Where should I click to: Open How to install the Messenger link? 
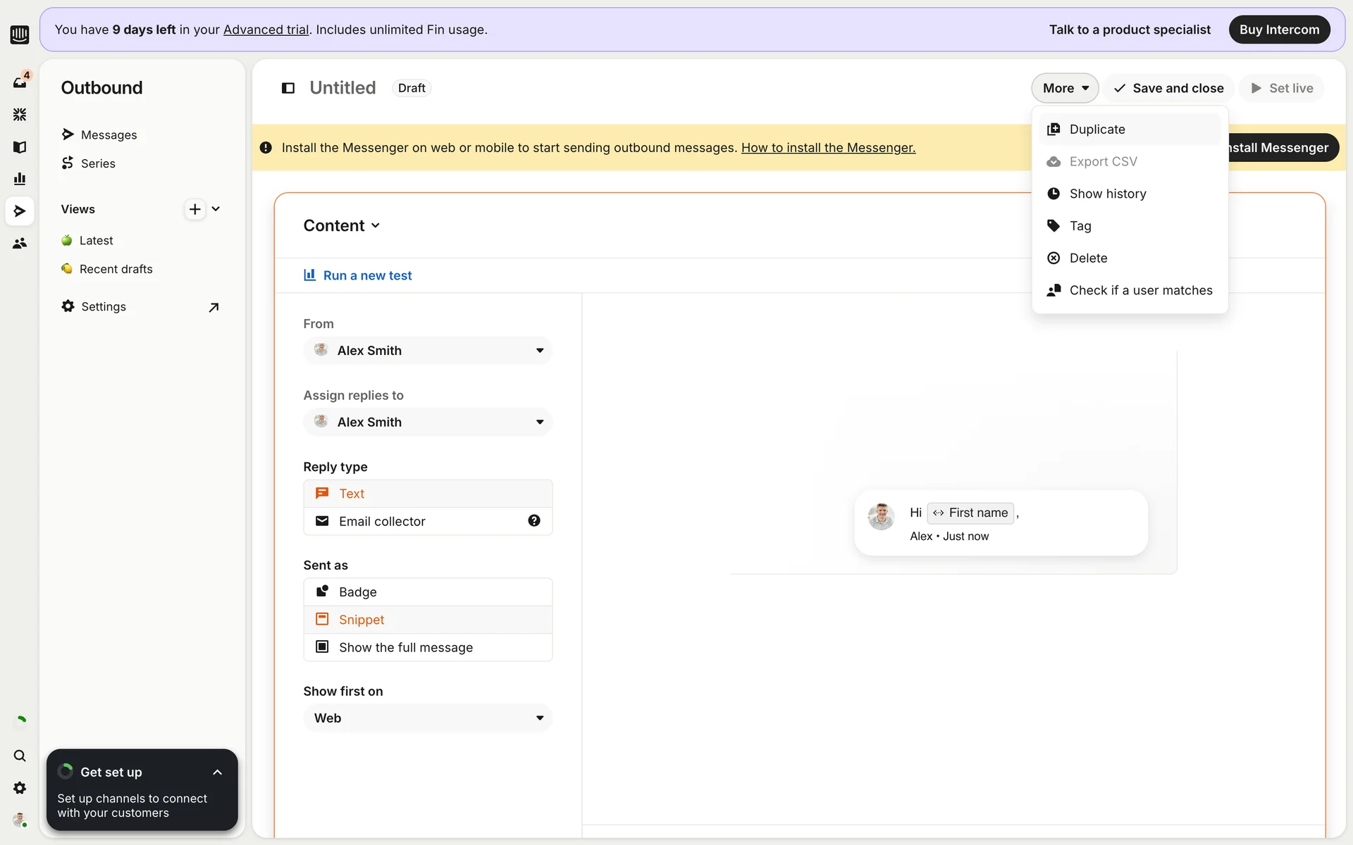click(x=828, y=148)
